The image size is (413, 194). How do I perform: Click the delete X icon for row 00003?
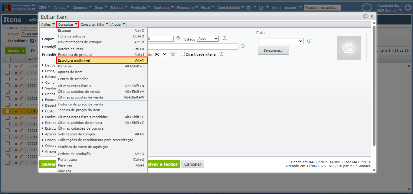[16, 79]
